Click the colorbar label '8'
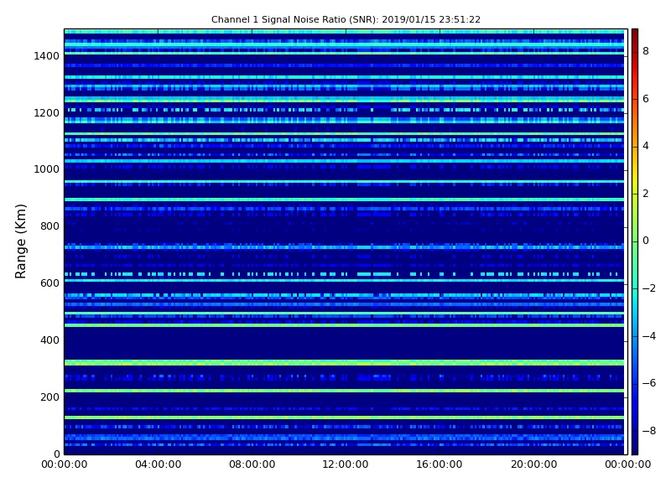 coord(646,51)
